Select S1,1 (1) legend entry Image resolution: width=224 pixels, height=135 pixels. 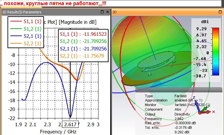25,21
